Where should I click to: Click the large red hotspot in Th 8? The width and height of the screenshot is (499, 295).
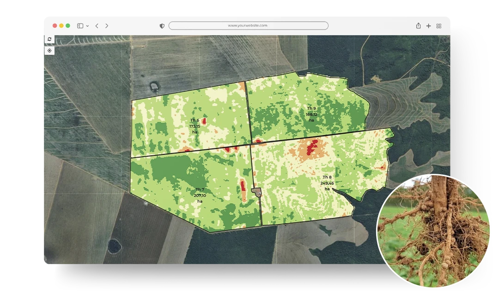tap(313, 147)
